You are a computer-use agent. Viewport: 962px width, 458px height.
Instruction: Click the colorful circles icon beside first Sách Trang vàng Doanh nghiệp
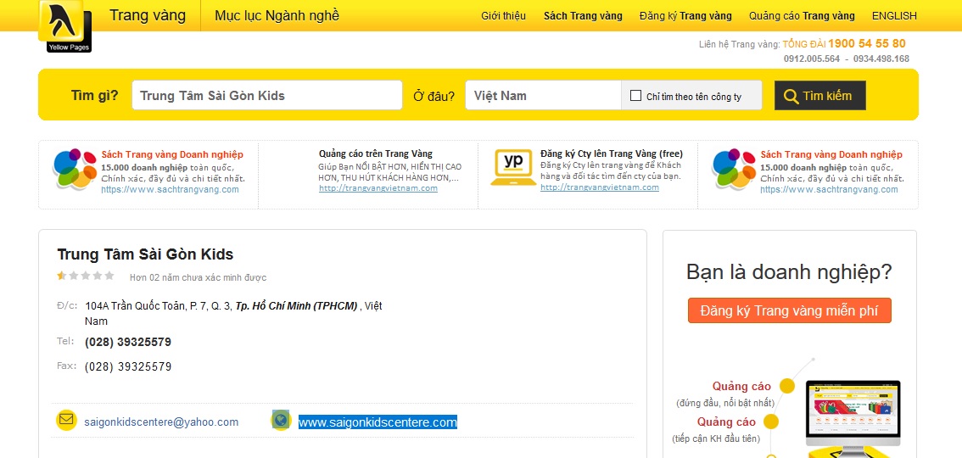75,170
